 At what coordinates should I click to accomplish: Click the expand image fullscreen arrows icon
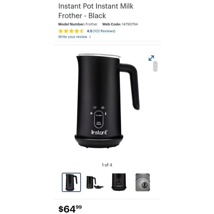(x=151, y=58)
